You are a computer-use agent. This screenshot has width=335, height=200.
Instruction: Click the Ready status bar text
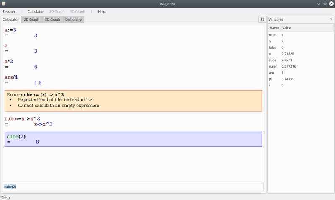pos(5,197)
